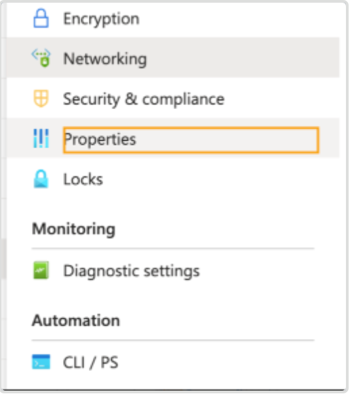Open Diagnostic settings under Monitoring

coord(132,271)
